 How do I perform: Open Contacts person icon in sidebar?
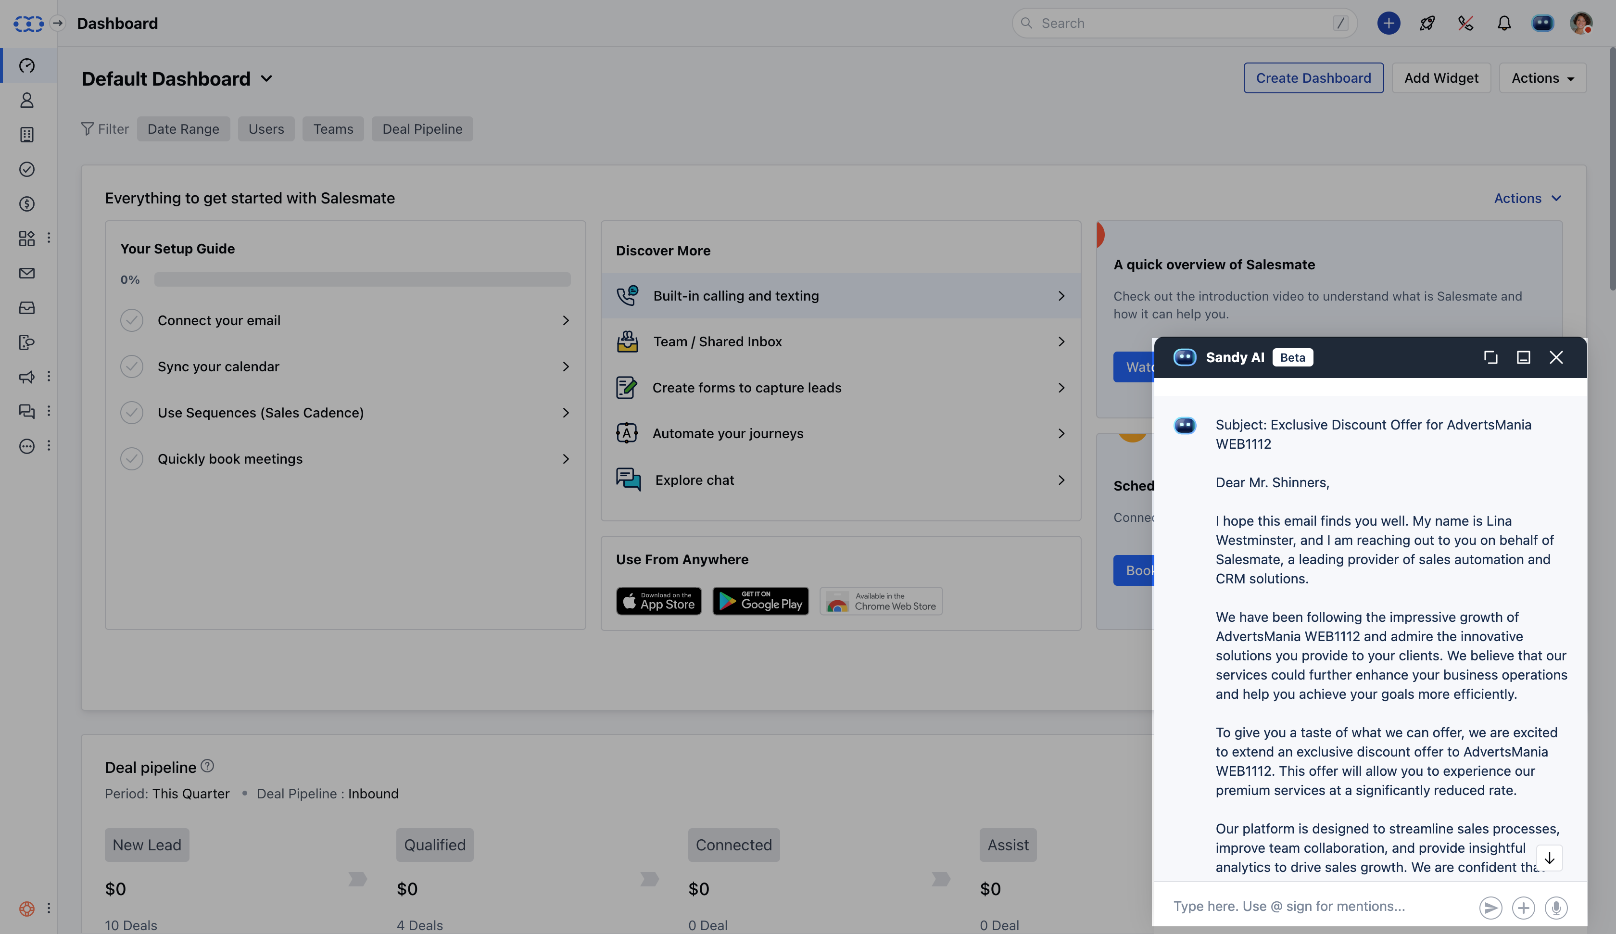click(x=27, y=100)
